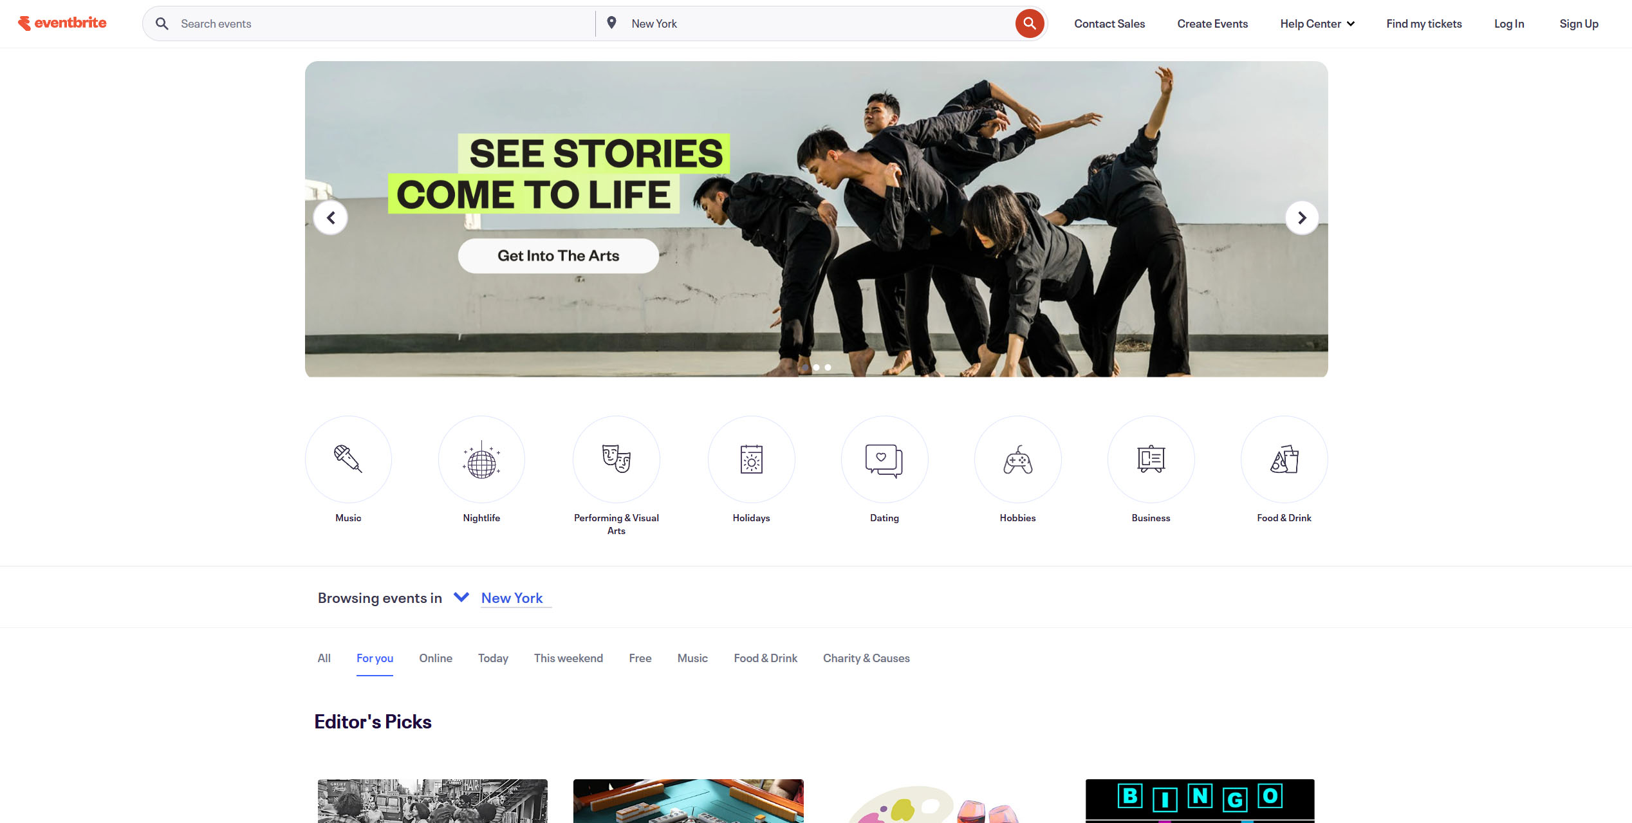Click the magnifier icon in search field

162,24
